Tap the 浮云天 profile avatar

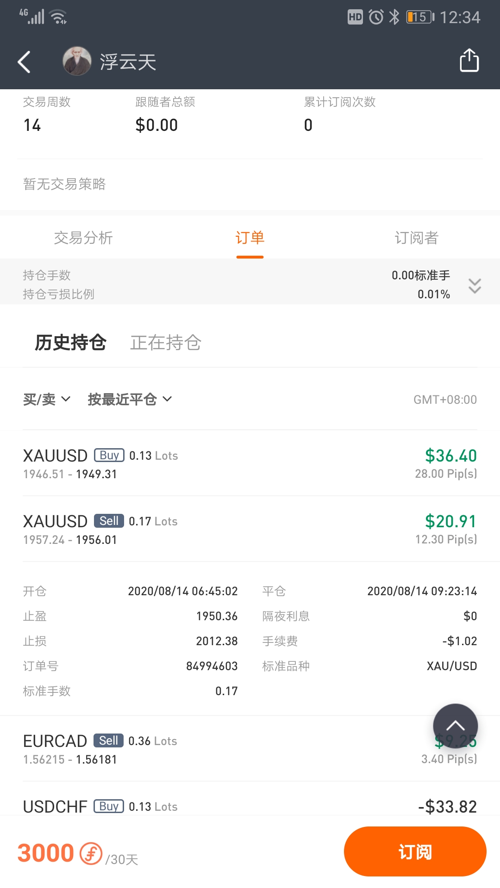pyautogui.click(x=77, y=61)
